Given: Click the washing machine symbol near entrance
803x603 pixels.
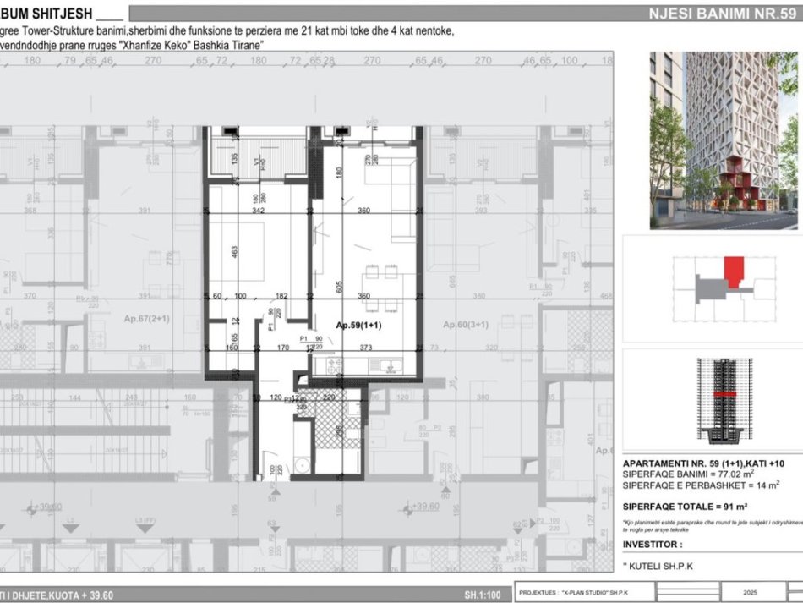Looking at the screenshot, I should (302, 463).
